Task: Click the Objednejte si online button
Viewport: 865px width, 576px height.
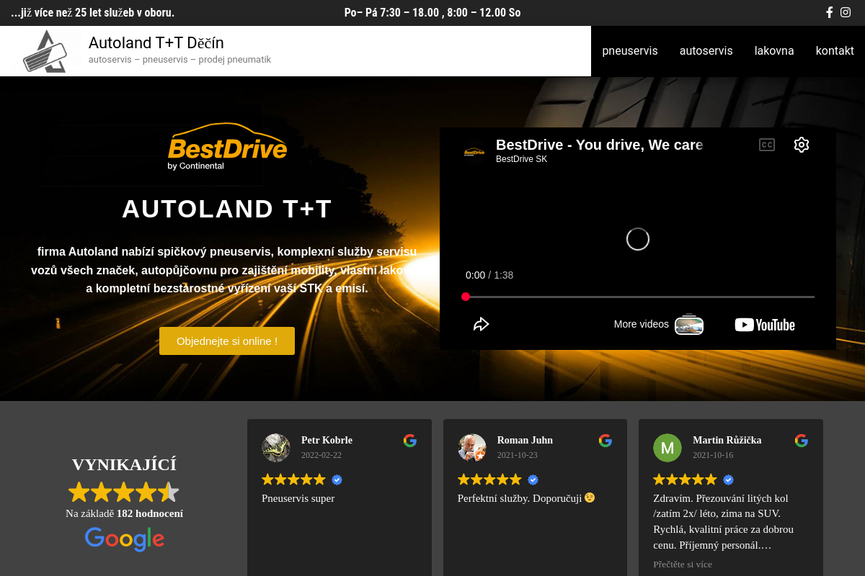Action: 227,341
